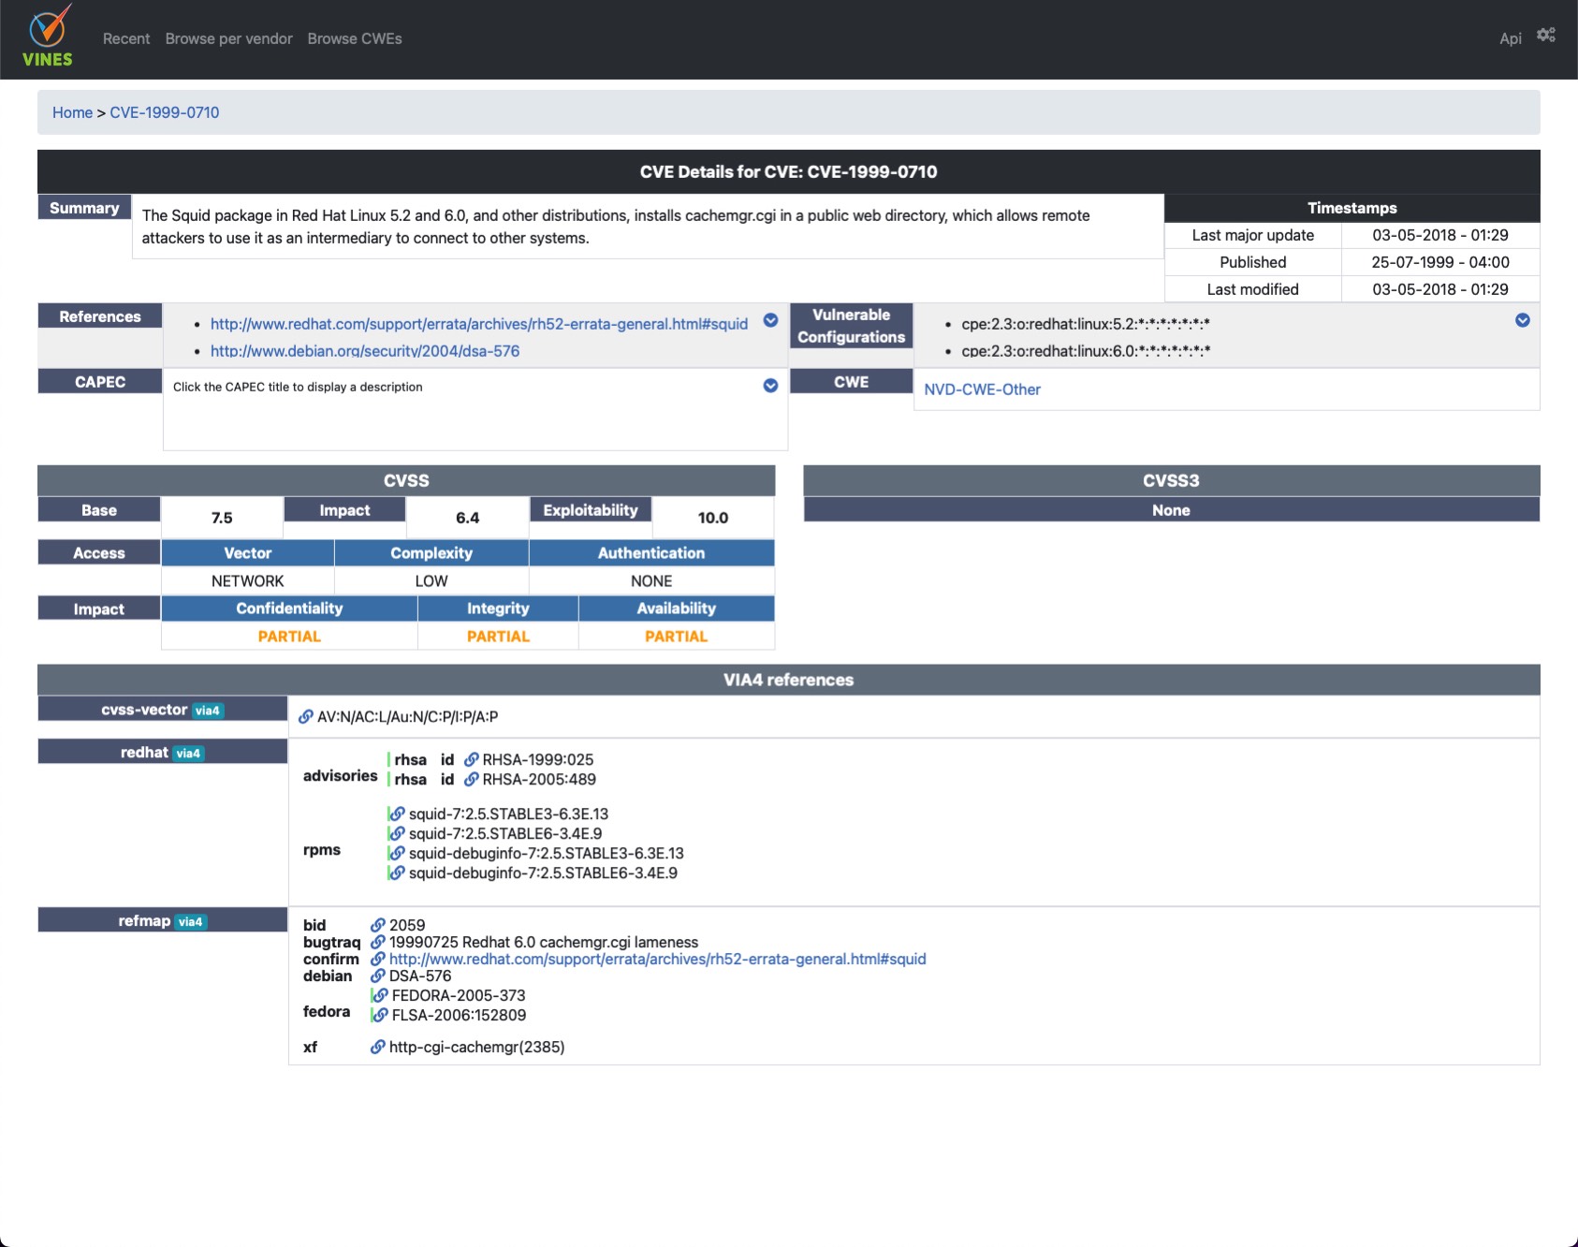Open the Recent menu item

pos(126,38)
